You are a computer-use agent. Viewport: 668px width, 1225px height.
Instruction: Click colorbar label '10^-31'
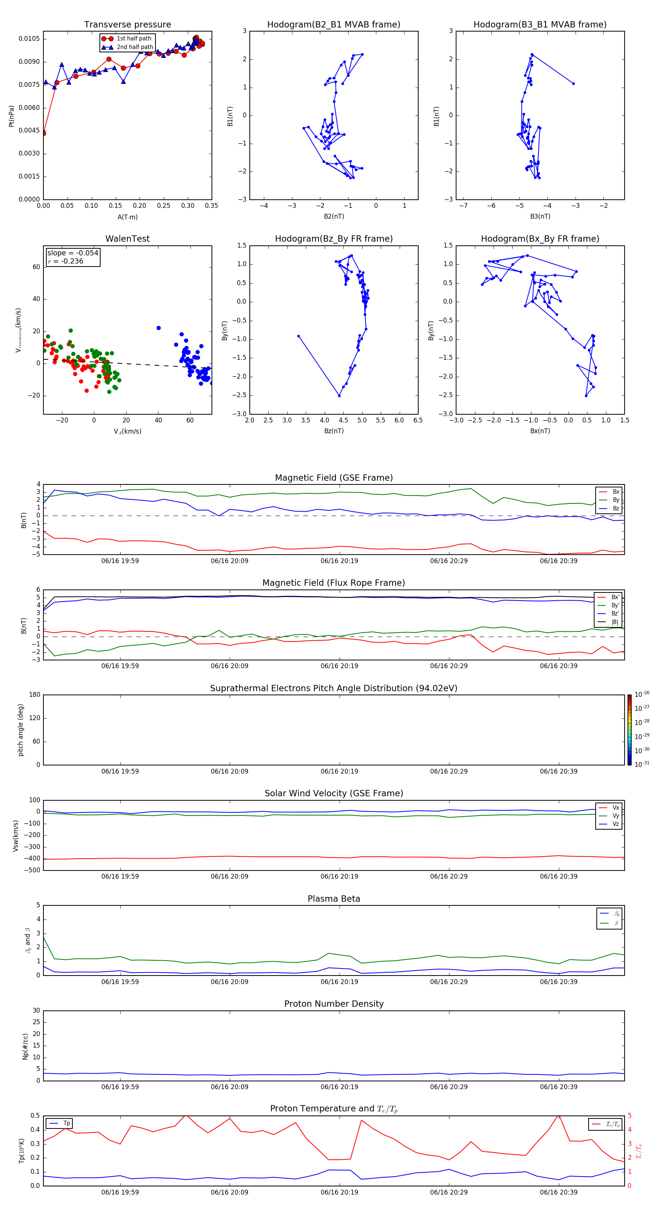pos(642,764)
